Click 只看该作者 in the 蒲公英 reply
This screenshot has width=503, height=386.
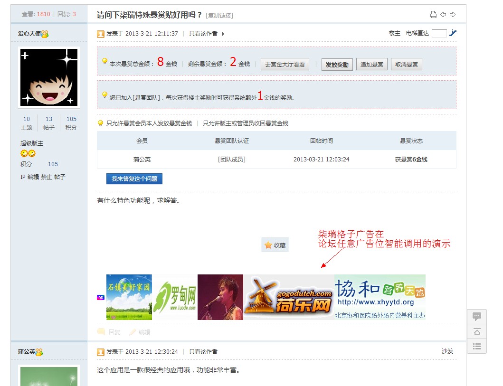[x=203, y=352]
